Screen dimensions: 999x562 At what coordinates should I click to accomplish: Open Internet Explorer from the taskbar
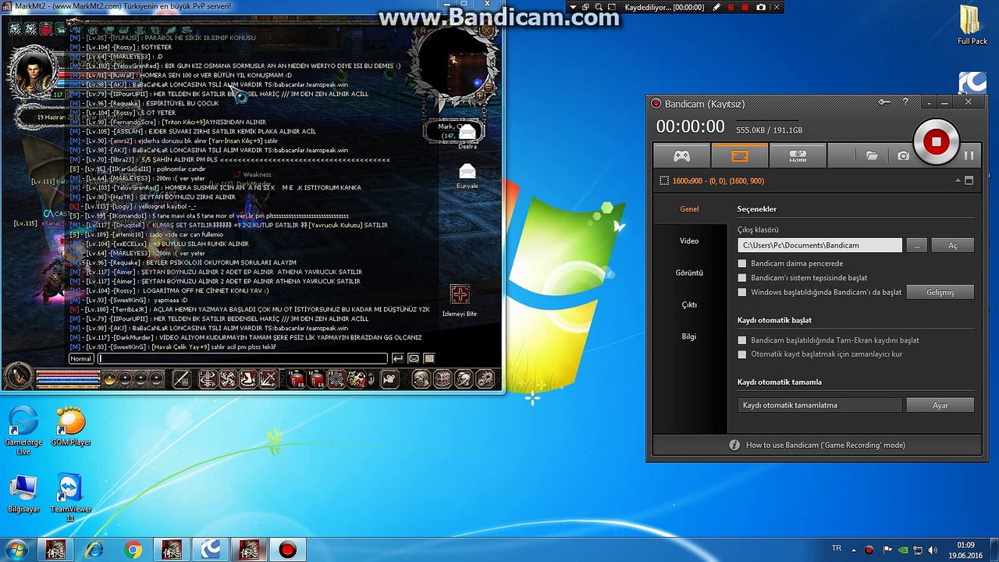[94, 550]
